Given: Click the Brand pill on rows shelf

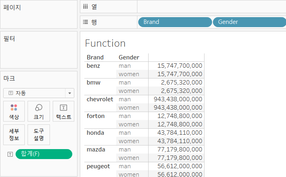Looking at the screenshot, I should 175,22.
